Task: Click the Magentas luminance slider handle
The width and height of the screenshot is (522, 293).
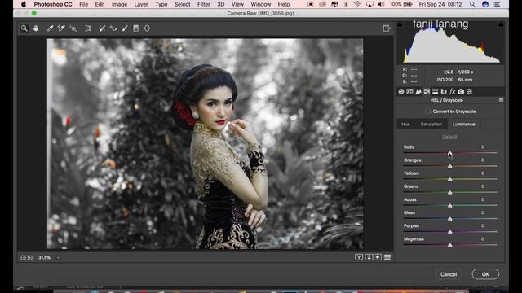Action: (x=449, y=245)
